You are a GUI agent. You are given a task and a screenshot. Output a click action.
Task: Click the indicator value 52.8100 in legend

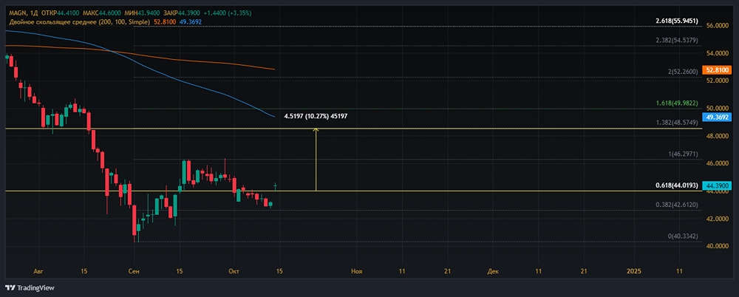coord(165,21)
